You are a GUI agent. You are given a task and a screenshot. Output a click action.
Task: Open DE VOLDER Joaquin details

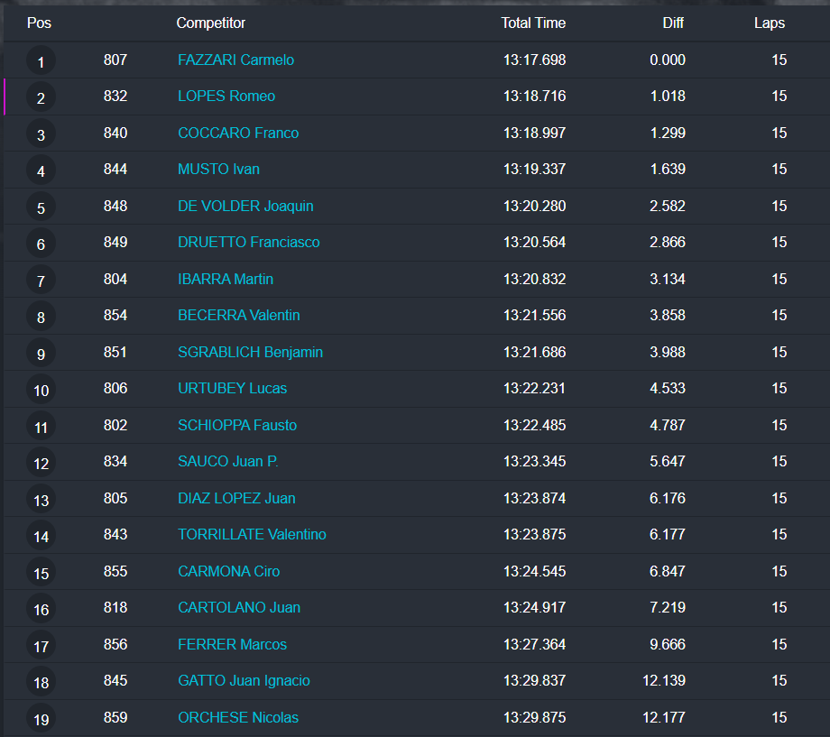click(245, 207)
